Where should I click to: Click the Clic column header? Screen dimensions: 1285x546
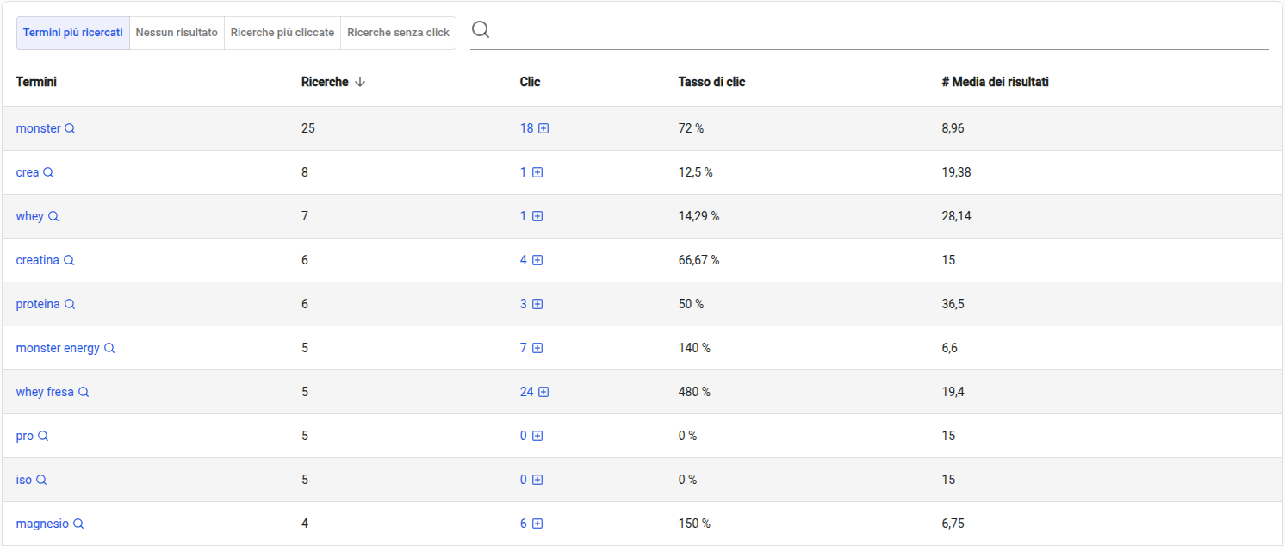point(531,82)
